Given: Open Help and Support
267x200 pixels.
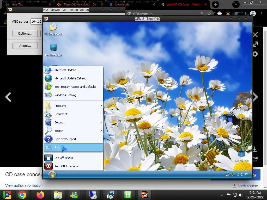Looking at the screenshot, I should (73, 139).
